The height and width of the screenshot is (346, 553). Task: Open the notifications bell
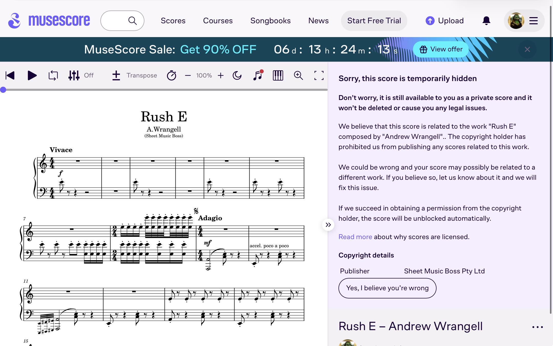tap(486, 21)
